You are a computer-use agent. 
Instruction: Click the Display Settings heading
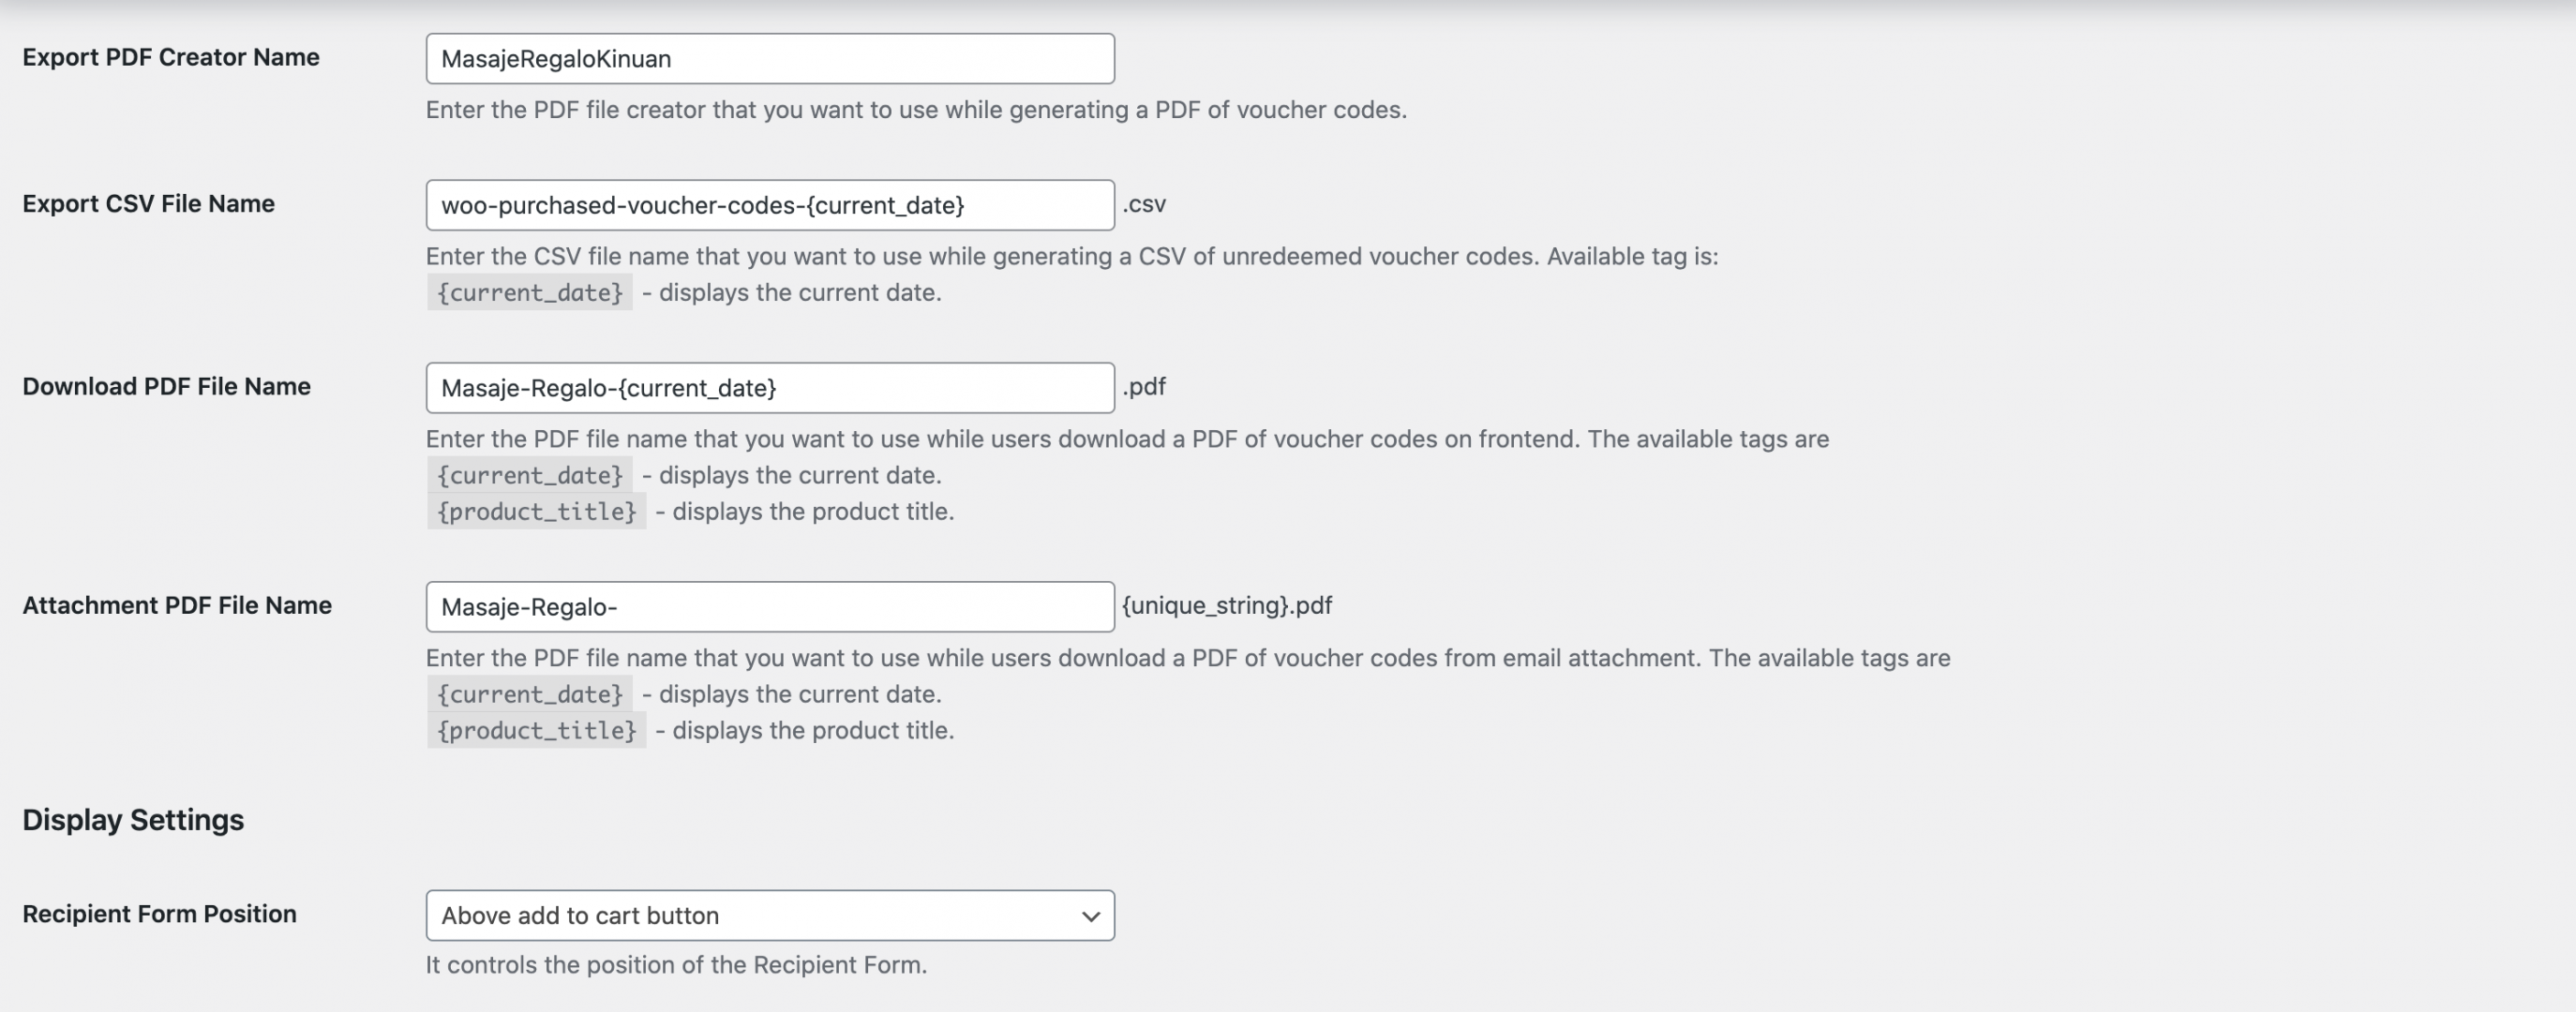[x=133, y=820]
